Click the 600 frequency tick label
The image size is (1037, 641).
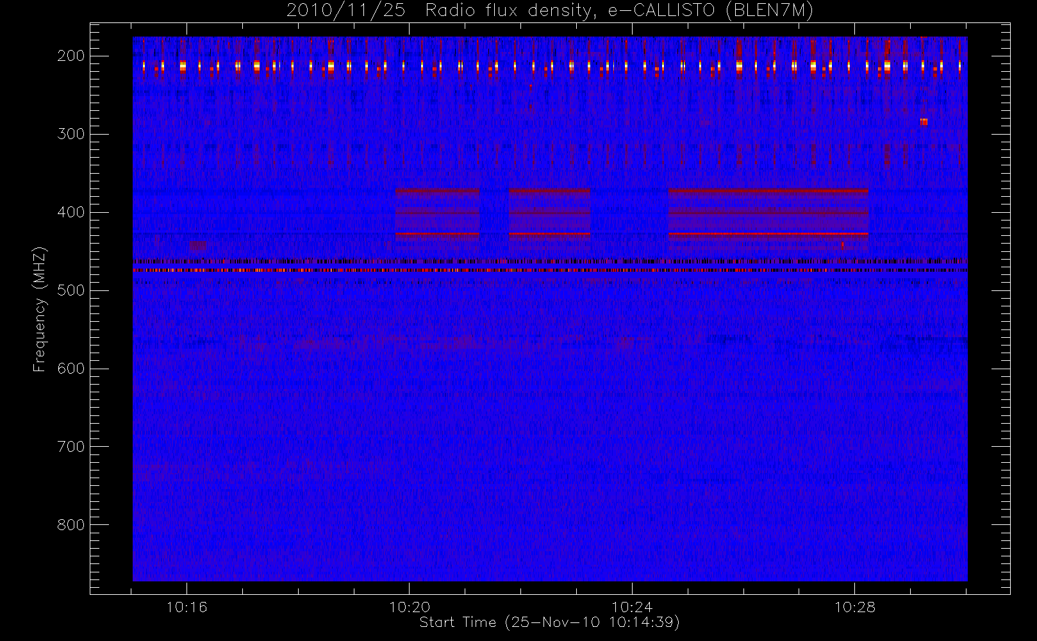click(71, 369)
